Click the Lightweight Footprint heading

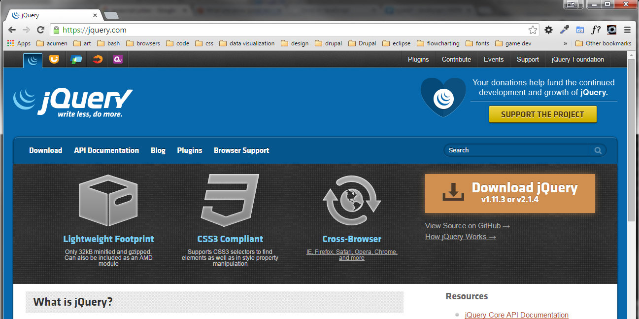click(108, 239)
